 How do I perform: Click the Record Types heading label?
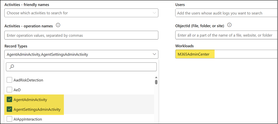16,46
